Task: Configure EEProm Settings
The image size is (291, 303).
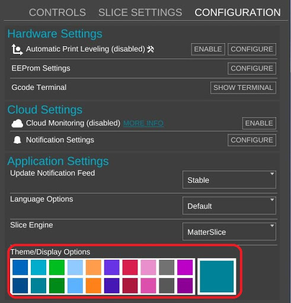Action: pos(252,69)
